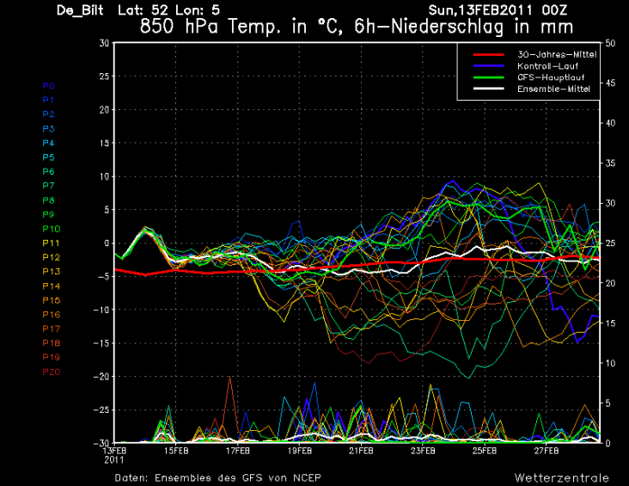
Task: Click the 27FEB x-axis date label
Action: coord(547,451)
